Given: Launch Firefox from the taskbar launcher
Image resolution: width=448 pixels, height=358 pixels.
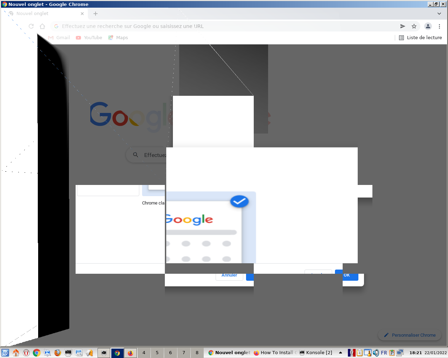Looking at the screenshot, I should [x=58, y=353].
